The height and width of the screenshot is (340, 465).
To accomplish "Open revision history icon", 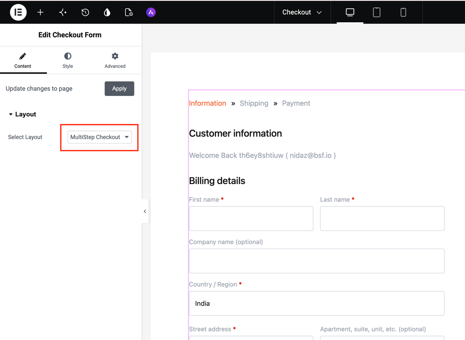I will (85, 12).
